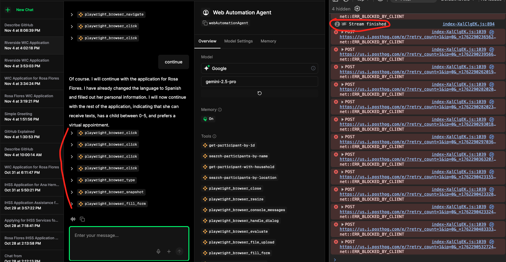Click the avatar icon beside Web Automation Agent
Viewport: 506px width, 262px height.
tap(206, 13)
